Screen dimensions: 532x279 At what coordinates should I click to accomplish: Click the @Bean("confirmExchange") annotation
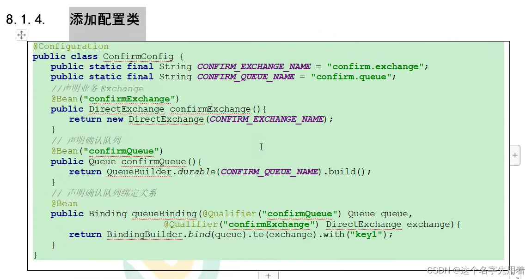115,99
